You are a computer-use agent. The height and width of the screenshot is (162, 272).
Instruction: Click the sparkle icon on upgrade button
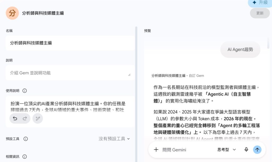click(x=254, y=2)
